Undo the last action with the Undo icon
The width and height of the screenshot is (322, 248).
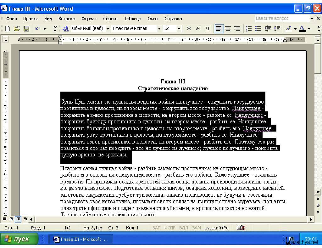tap(38, 29)
